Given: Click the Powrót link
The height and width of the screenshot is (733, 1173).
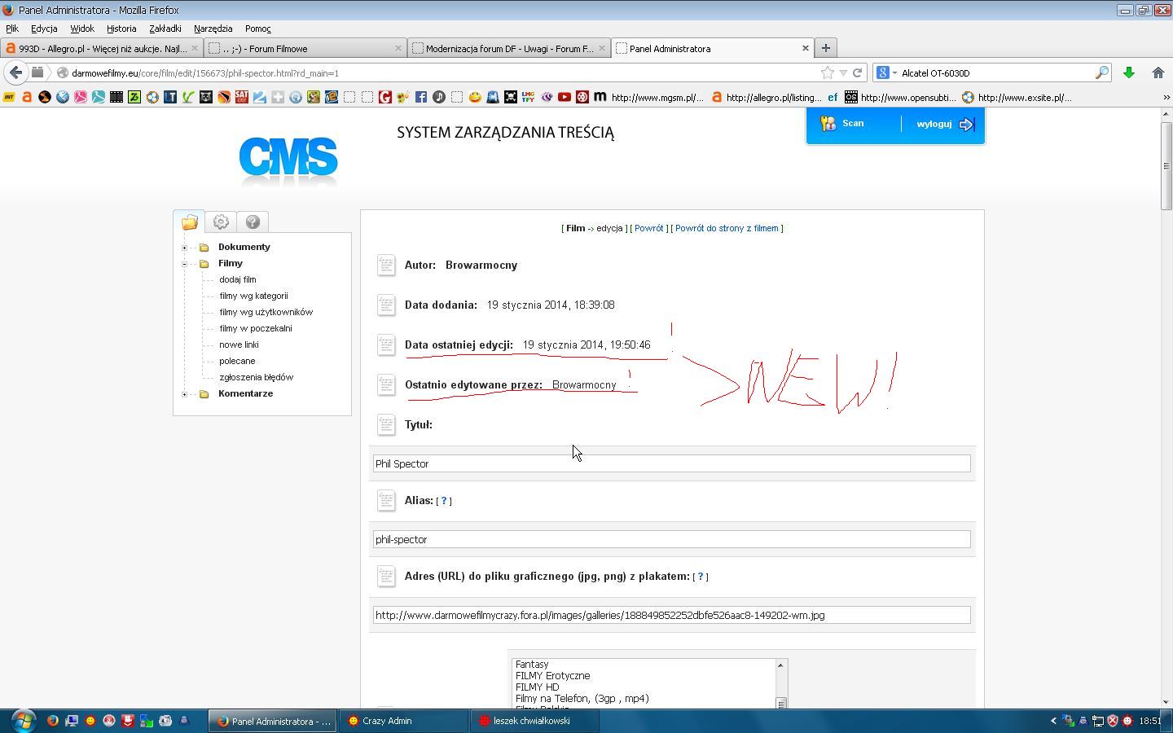Looking at the screenshot, I should point(649,228).
